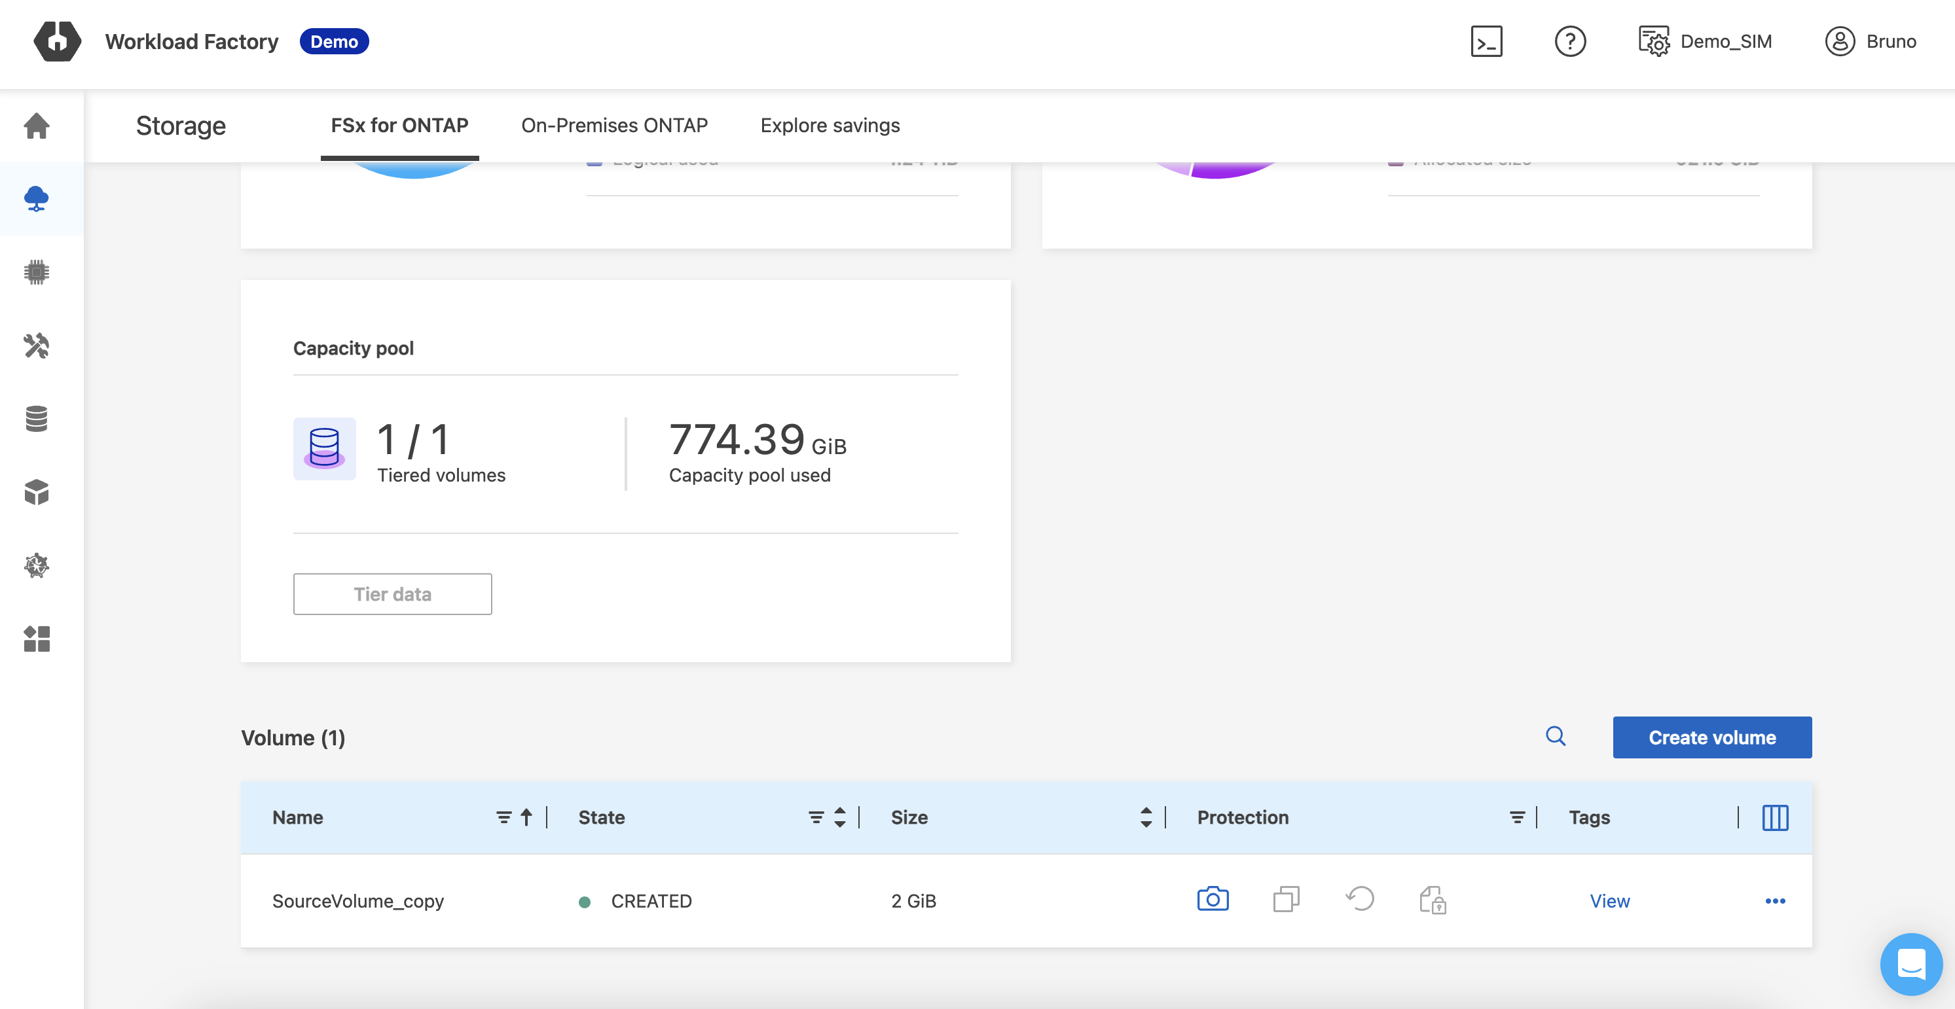Click the Tier data button
Screen dimensions: 1955x1009
point(392,594)
